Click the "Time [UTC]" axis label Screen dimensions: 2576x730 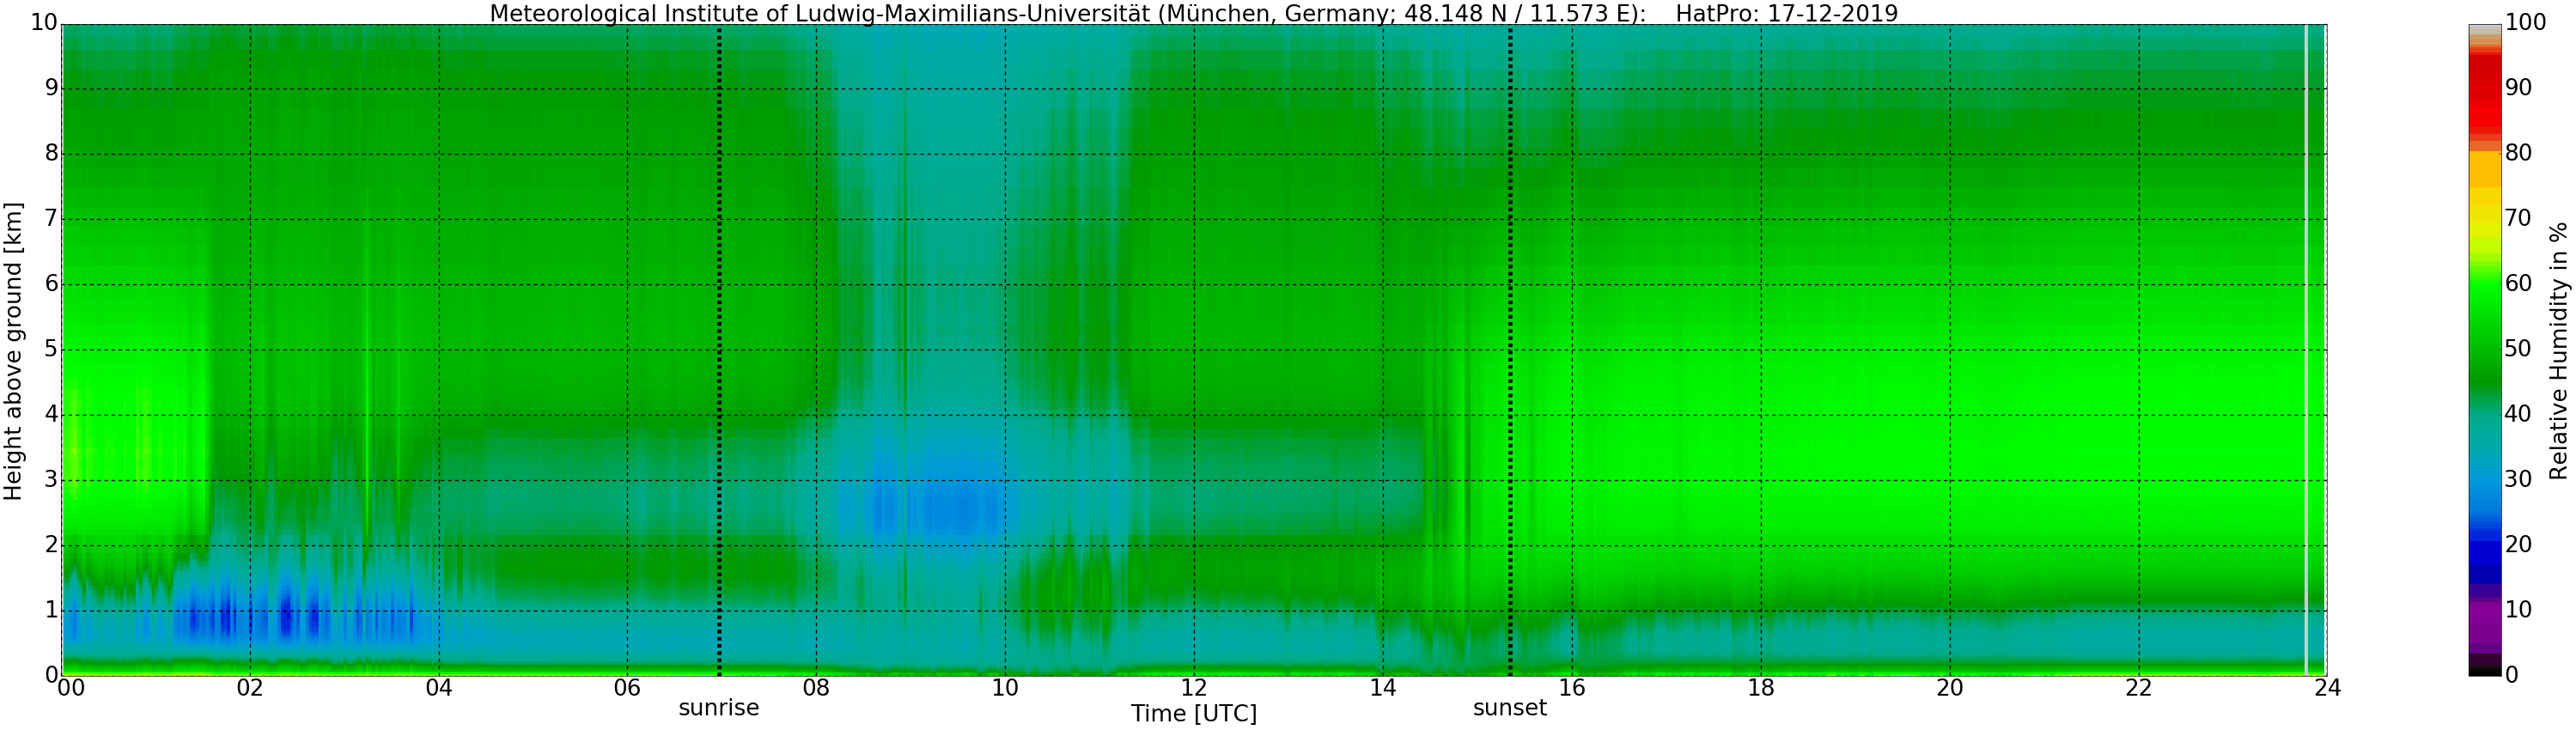point(1194,713)
